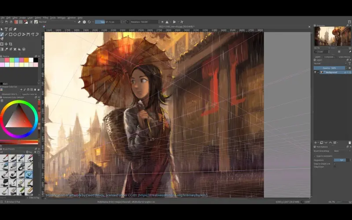Viewport: 352px width, 220px height.
Task: Activate the Move tool
Action: coord(6,44)
